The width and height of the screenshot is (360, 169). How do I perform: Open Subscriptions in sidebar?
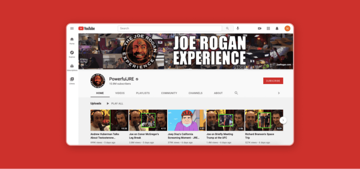click(72, 68)
